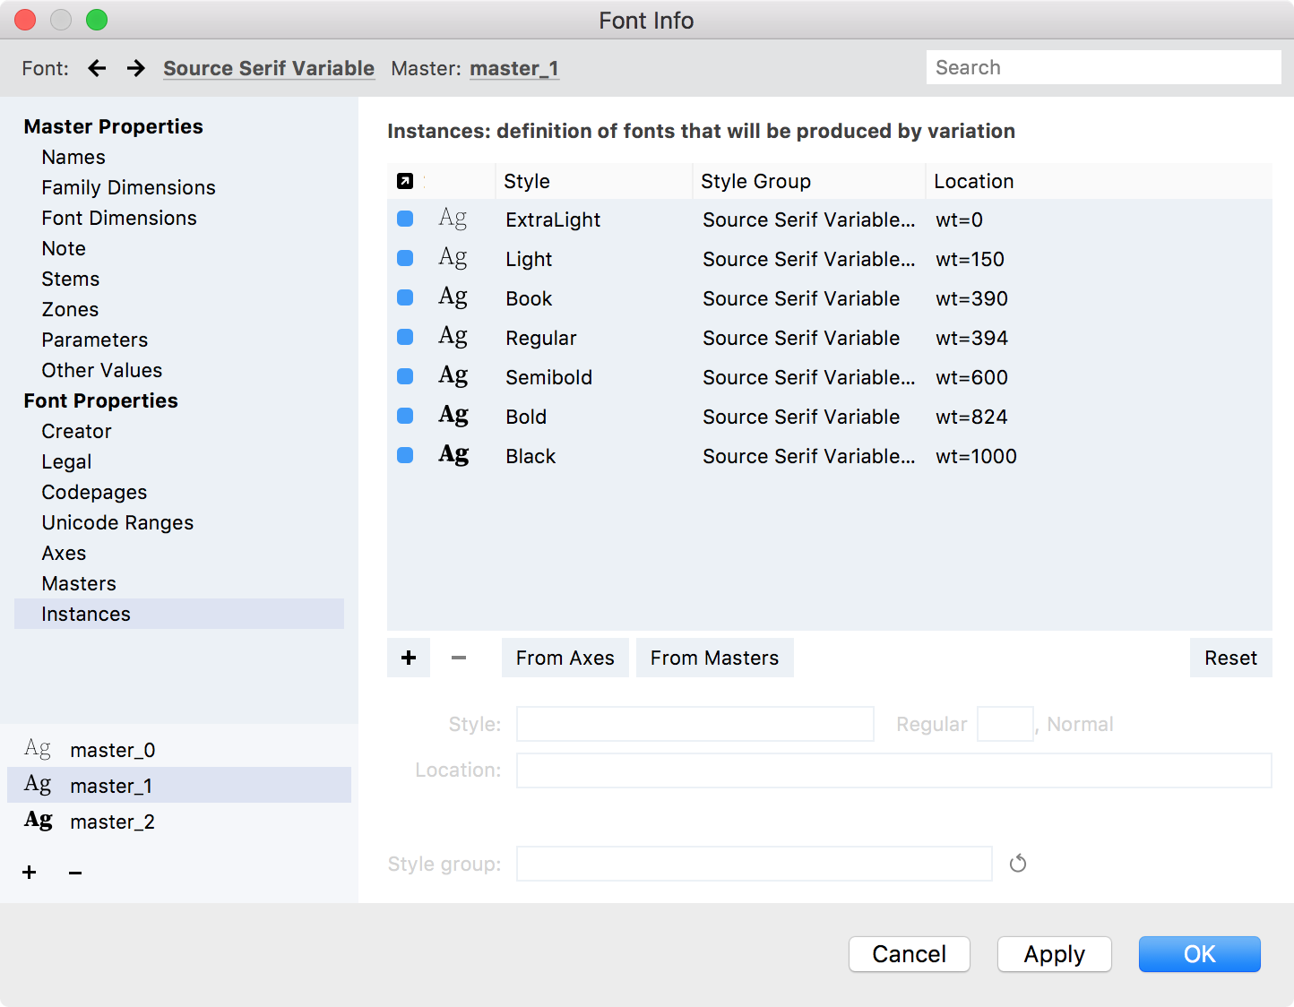Click the Style input field
Image resolution: width=1294 pixels, height=1007 pixels.
(x=695, y=724)
